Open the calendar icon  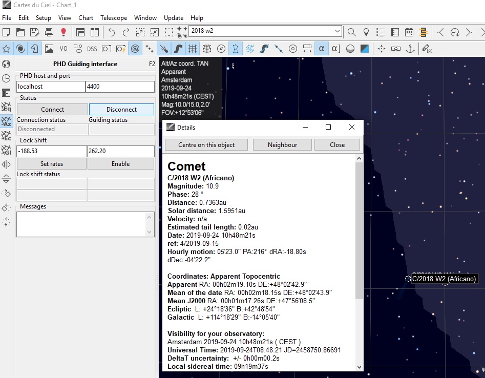point(409,32)
